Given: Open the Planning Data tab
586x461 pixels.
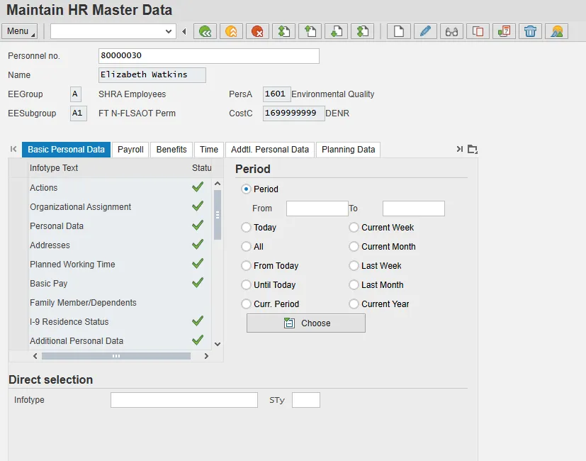Looking at the screenshot, I should (x=348, y=150).
